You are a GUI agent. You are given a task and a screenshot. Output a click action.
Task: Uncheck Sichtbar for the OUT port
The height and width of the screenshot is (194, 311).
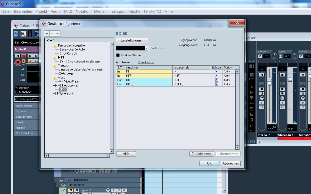[217, 80]
